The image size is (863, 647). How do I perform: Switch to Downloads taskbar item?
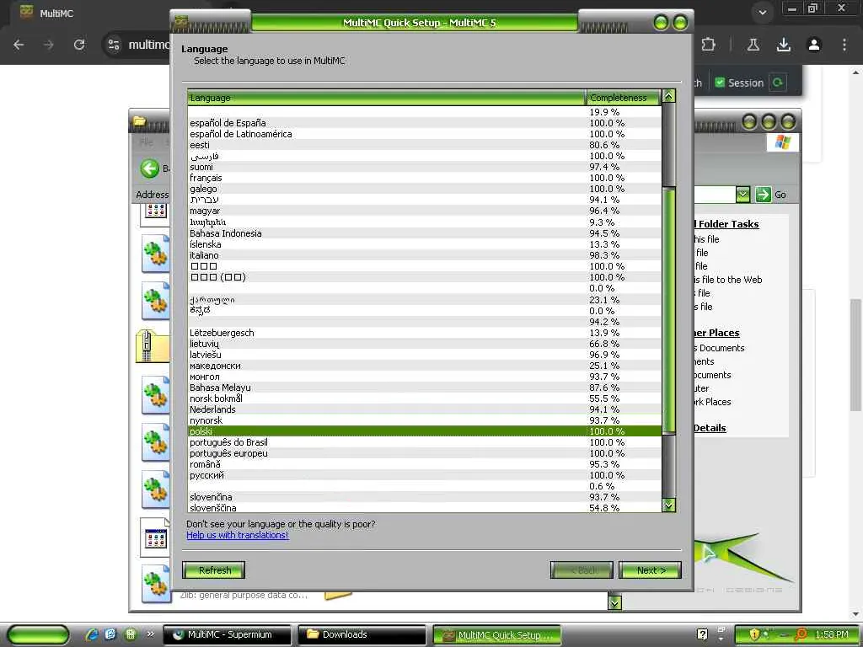[x=362, y=634]
